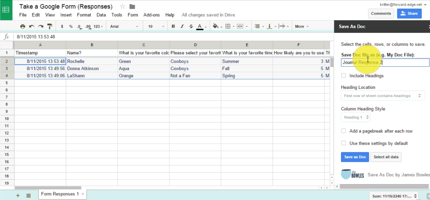Open the Form menu
The height and width of the screenshot is (200, 430).
coord(133,15)
